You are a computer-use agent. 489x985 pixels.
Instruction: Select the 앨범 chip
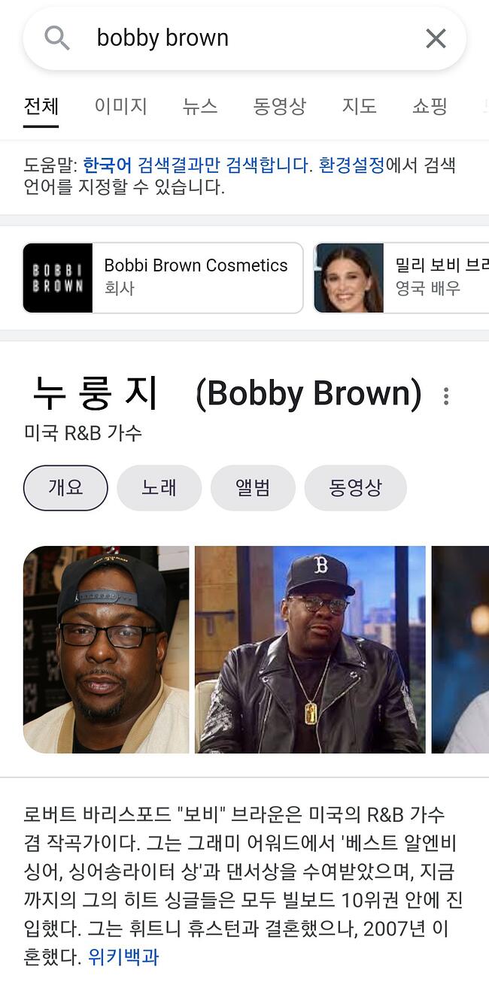click(253, 488)
